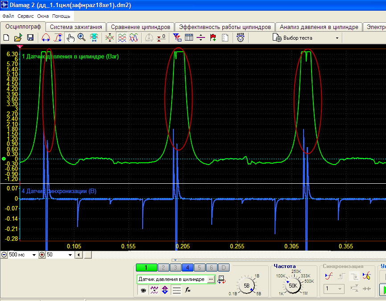386x301 pixels.
Task: Select the auto trigger sync icon
Action: click(x=329, y=276)
